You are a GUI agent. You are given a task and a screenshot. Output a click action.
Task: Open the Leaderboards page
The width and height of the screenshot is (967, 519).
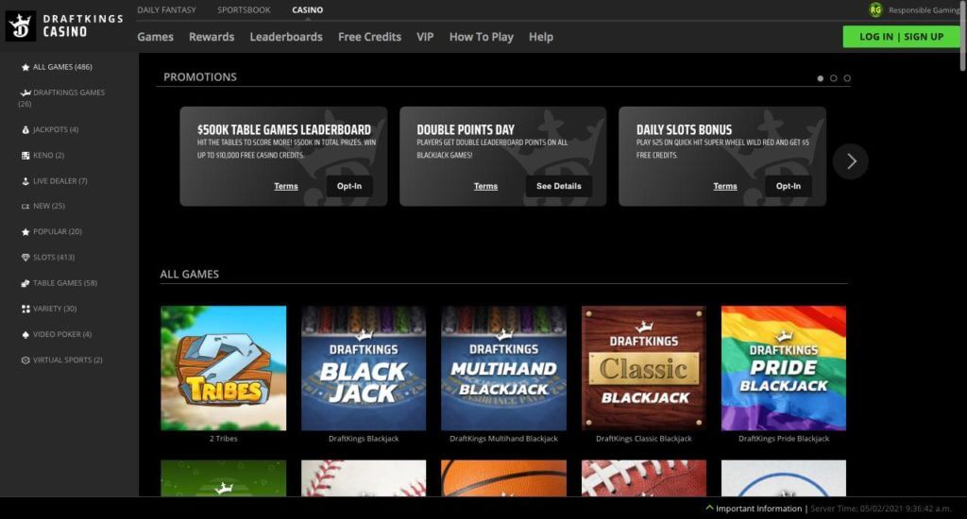[x=286, y=37]
